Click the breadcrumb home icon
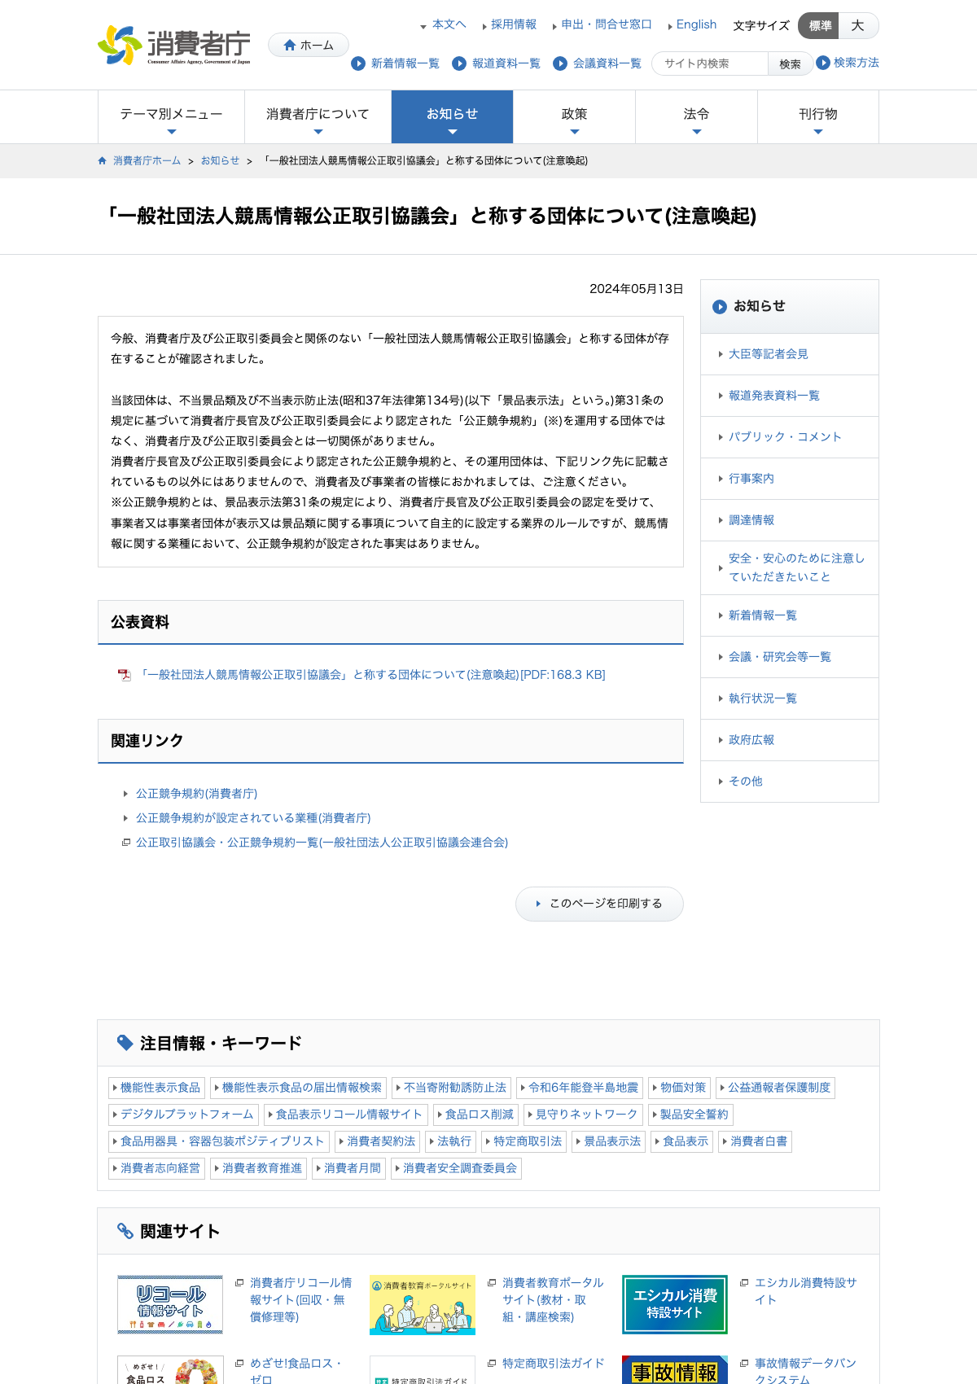 click(103, 161)
